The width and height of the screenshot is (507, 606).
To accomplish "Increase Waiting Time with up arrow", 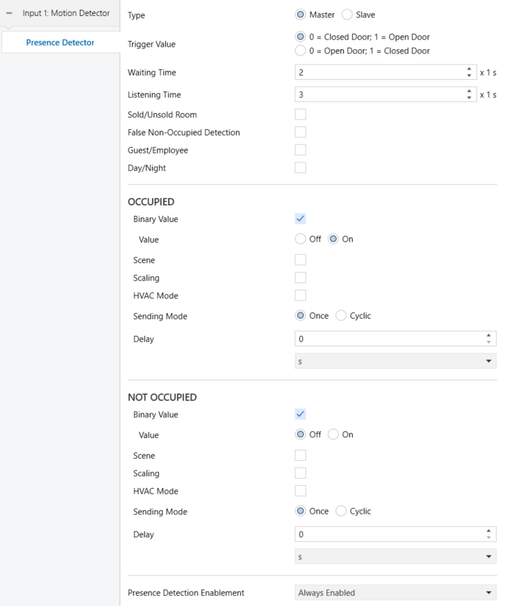I will coord(469,69).
